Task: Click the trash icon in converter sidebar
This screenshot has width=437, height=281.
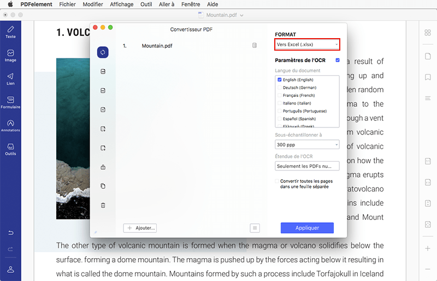Action: 103,205
